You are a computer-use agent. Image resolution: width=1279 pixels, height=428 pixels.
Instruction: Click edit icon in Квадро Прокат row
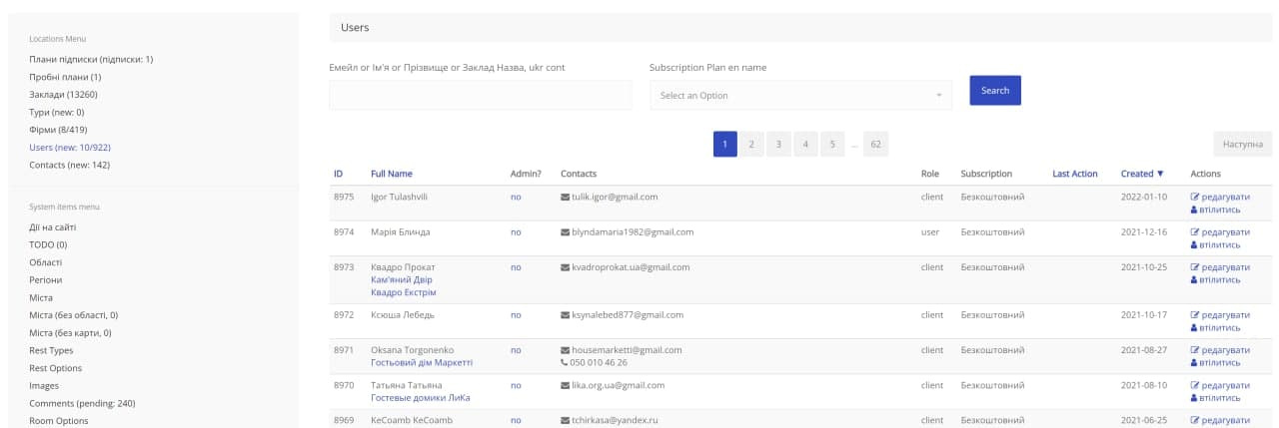(x=1195, y=267)
